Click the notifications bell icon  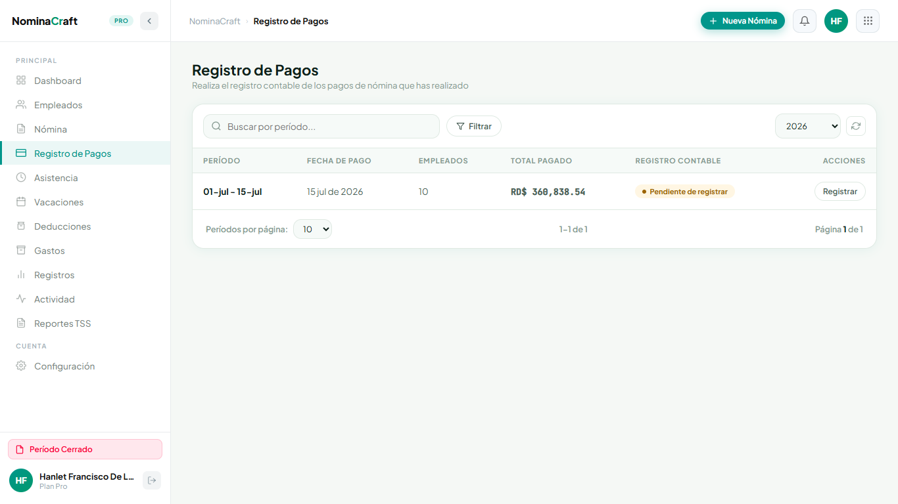(804, 21)
